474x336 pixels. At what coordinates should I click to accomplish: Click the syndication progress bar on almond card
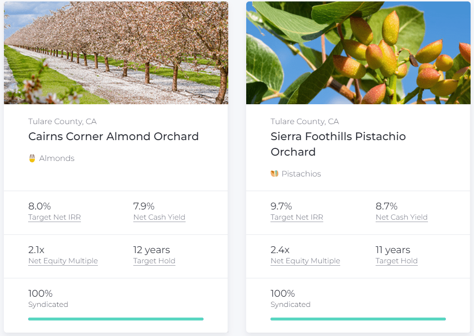116,319
